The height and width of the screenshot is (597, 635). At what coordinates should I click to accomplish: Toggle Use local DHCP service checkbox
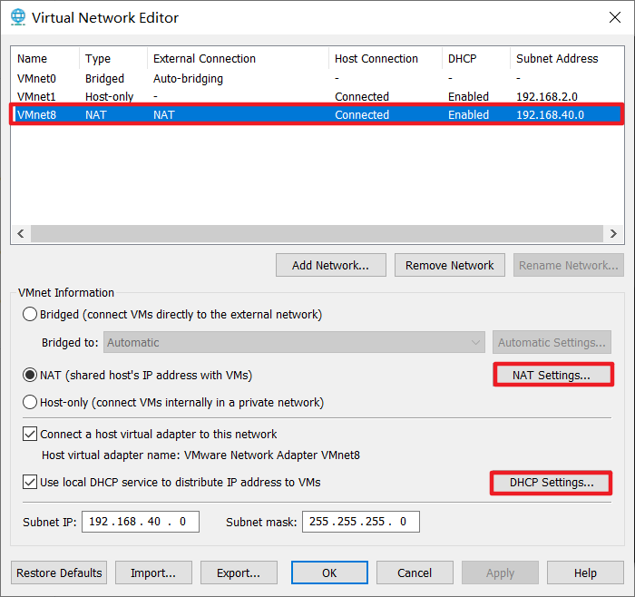(x=30, y=482)
